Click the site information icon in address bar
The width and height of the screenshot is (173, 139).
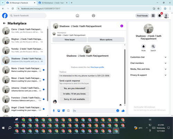tap(19, 8)
